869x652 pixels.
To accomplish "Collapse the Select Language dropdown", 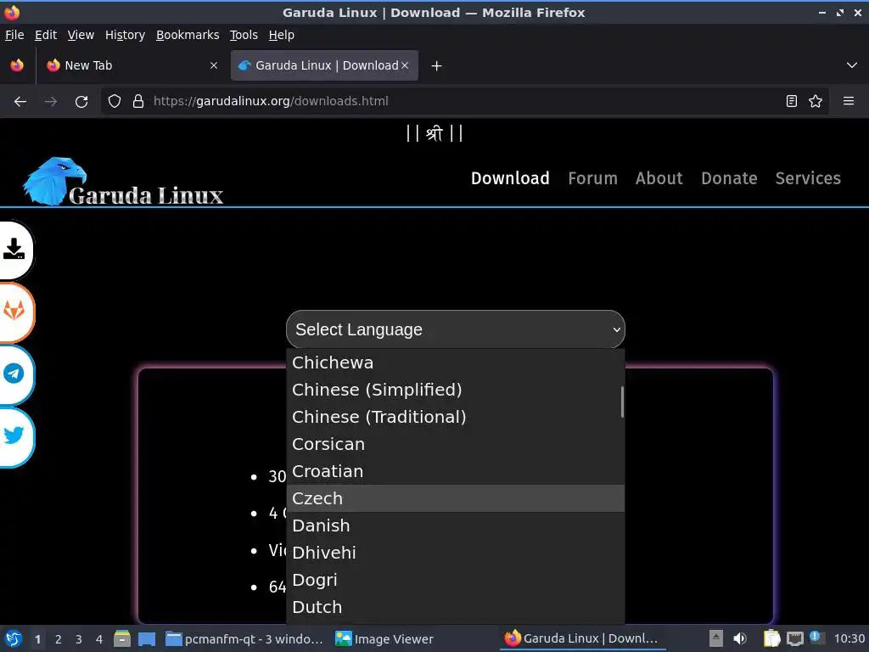I will (456, 329).
